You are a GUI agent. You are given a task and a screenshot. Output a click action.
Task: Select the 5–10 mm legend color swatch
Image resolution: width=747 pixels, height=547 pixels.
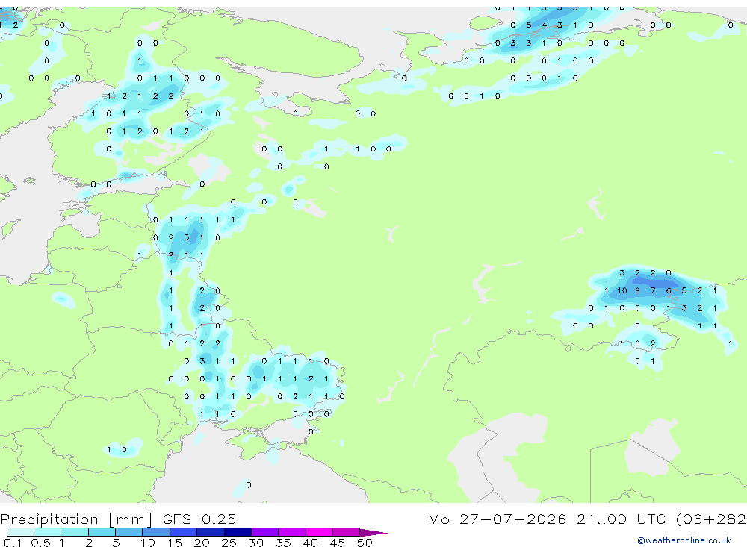(129, 532)
